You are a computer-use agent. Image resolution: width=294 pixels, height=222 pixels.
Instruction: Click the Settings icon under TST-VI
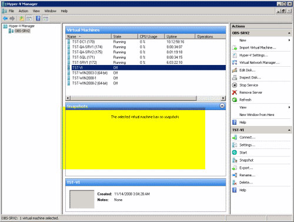(235, 145)
